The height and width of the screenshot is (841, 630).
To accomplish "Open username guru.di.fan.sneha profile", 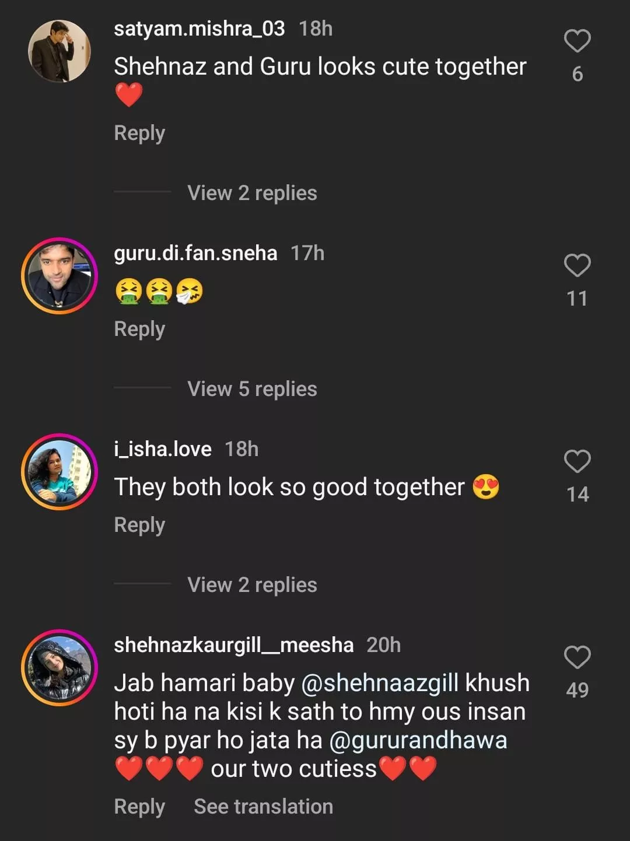I will coord(195,253).
